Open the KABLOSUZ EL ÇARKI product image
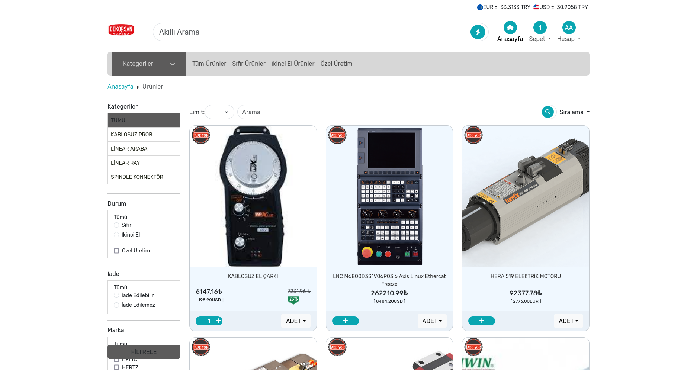Screen dimensions: 697x370 (253, 196)
